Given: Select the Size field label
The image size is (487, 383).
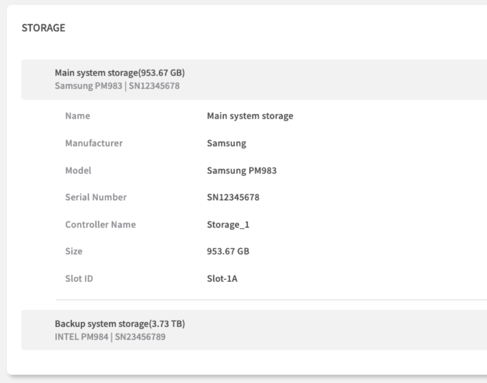Looking at the screenshot, I should point(73,252).
